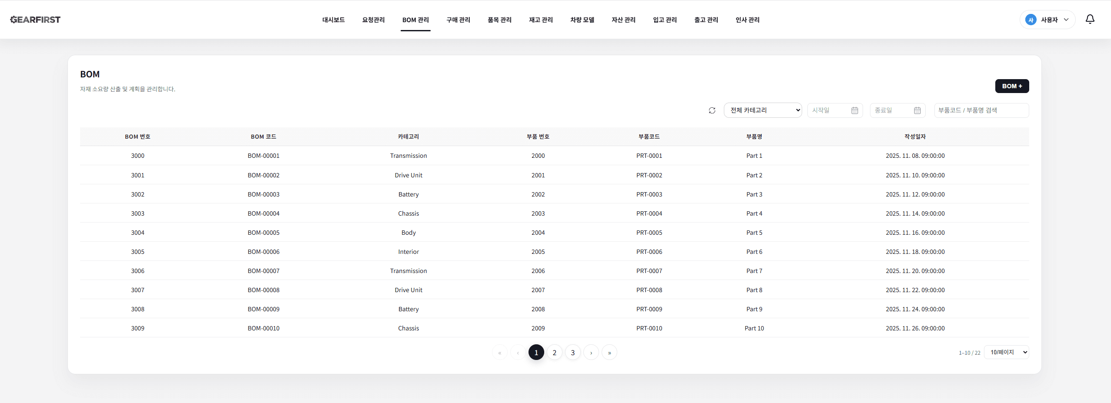Jump to last page double arrow

tap(609, 353)
